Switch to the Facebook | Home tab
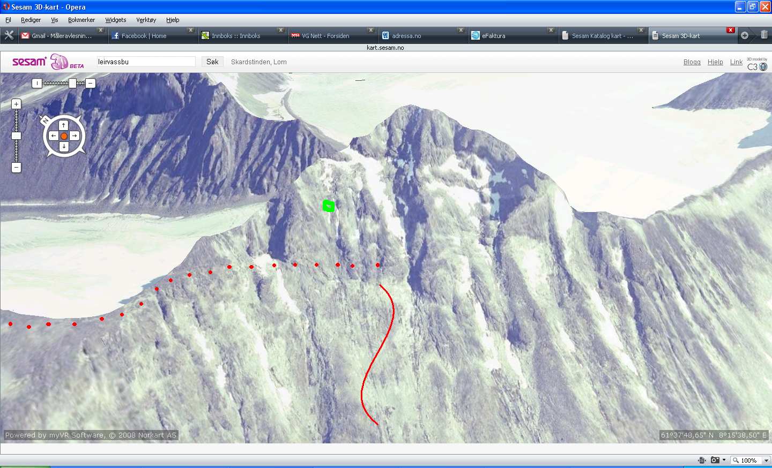This screenshot has height=468, width=772. coord(144,36)
